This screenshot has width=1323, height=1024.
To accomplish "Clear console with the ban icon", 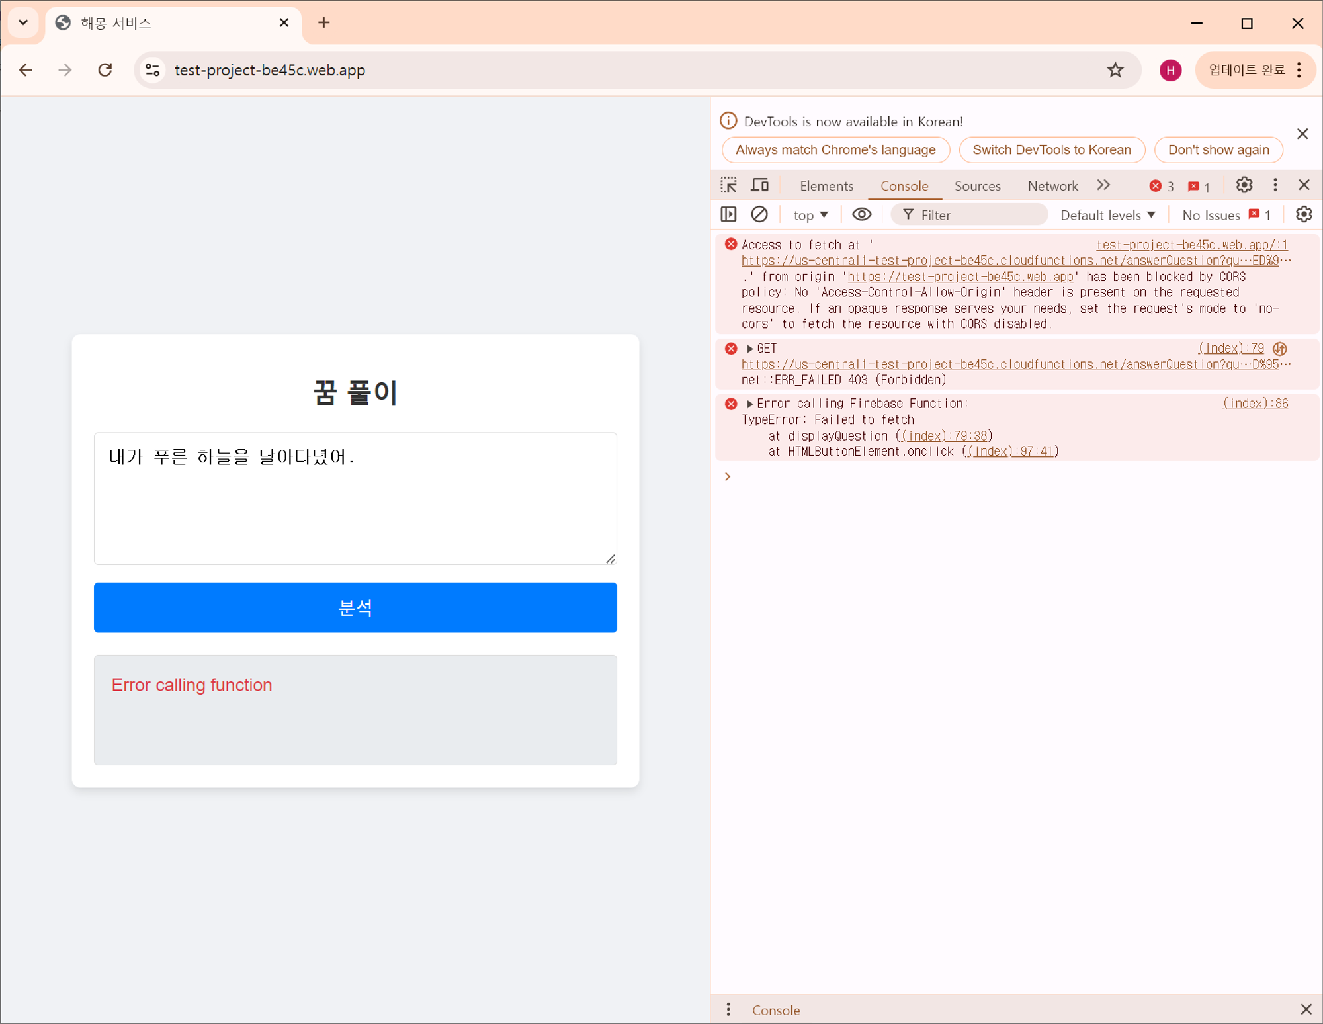I will click(x=759, y=214).
